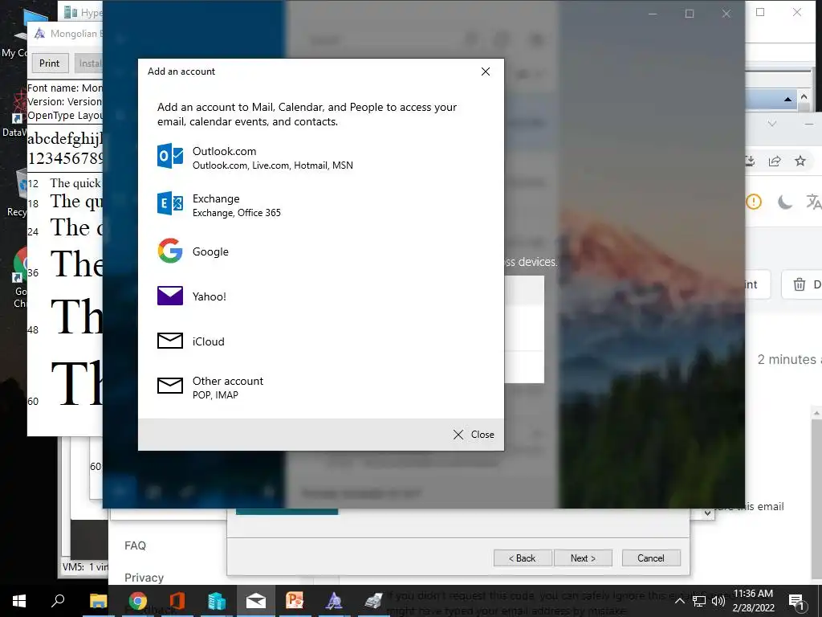822x617 pixels.
Task: Click the volume speaker tray icon
Action: (718, 601)
